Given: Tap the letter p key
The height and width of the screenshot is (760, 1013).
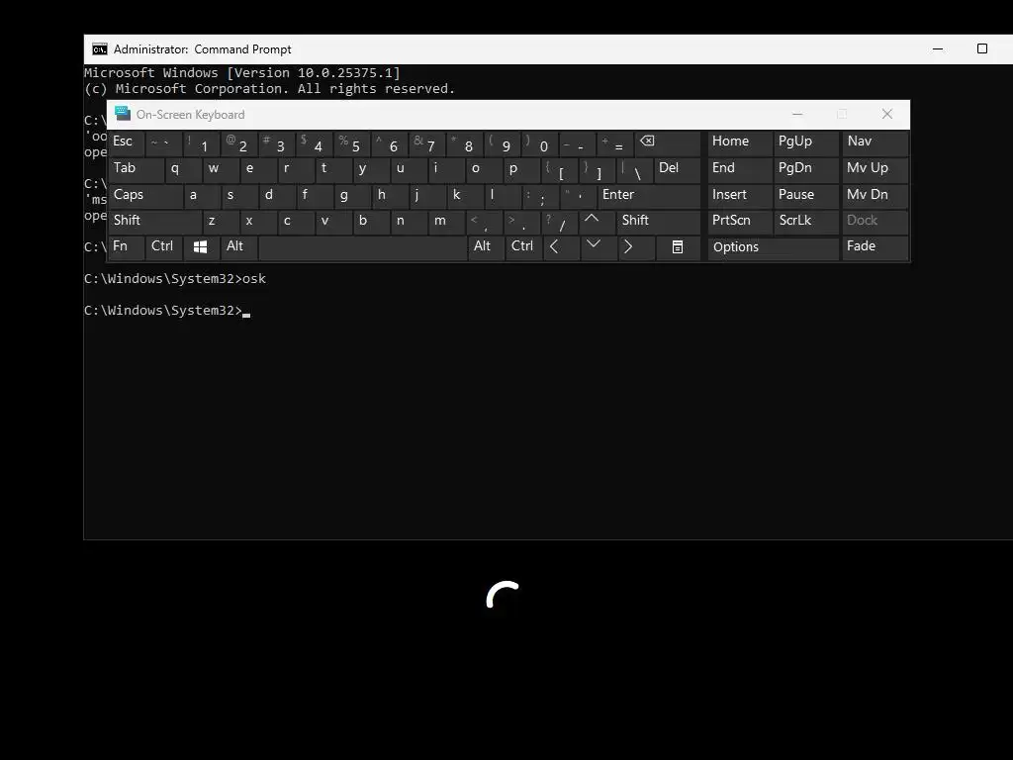Looking at the screenshot, I should pyautogui.click(x=521, y=170).
